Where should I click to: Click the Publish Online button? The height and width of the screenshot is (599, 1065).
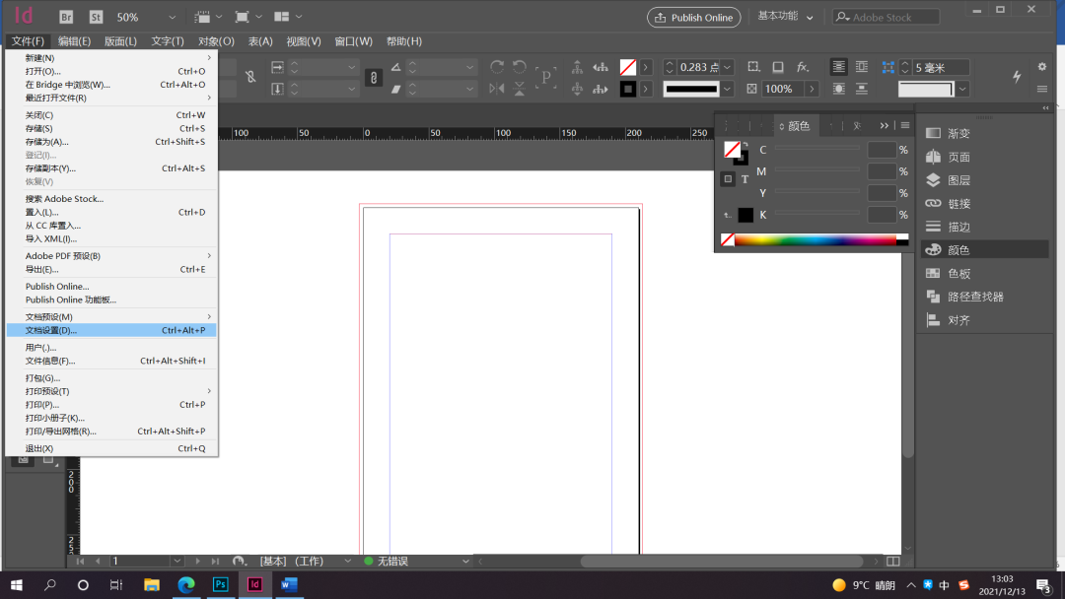click(x=693, y=17)
